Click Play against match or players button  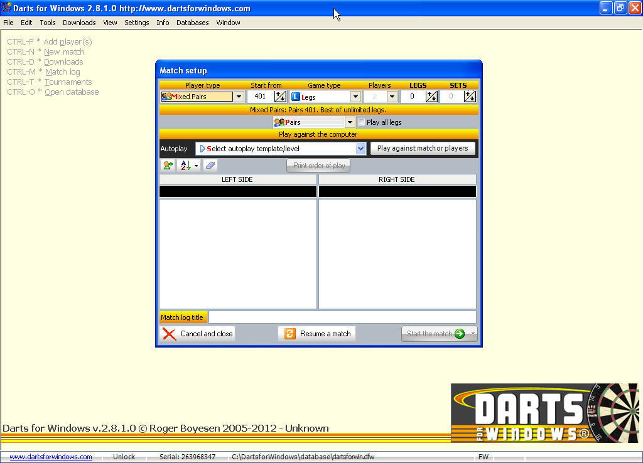tap(423, 149)
